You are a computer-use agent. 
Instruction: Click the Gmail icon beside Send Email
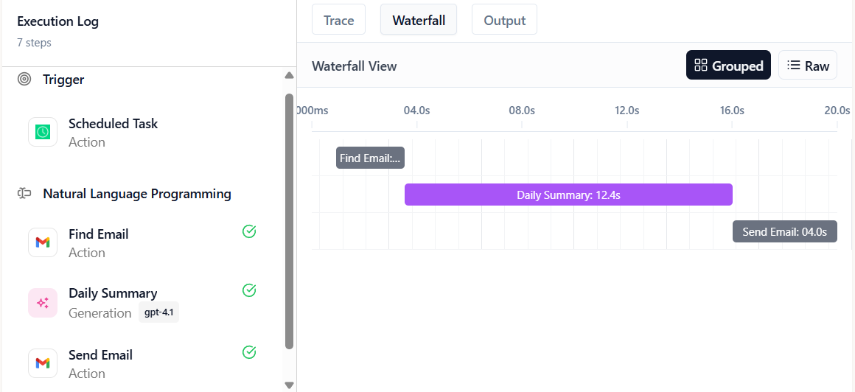43,363
